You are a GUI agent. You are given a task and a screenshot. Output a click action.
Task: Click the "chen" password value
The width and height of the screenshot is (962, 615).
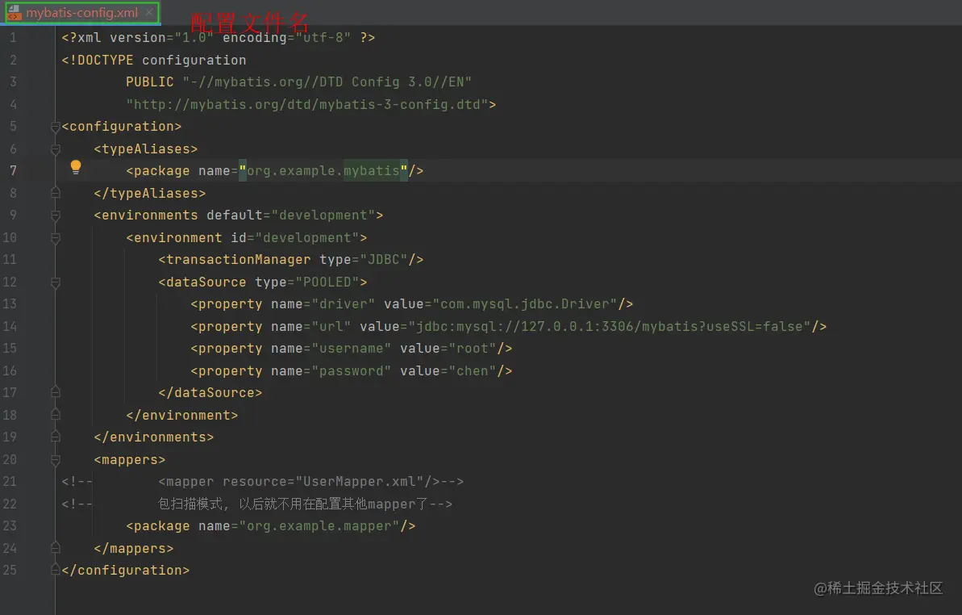tap(473, 370)
